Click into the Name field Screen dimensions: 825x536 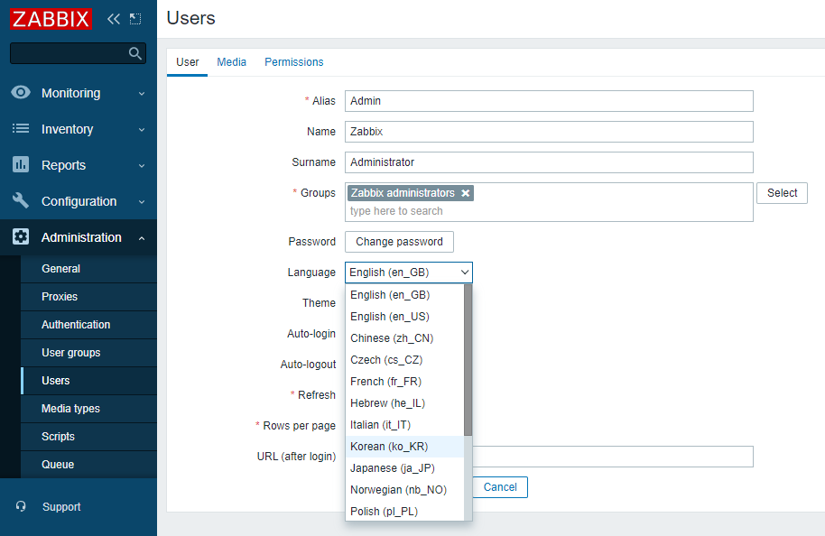coord(549,132)
